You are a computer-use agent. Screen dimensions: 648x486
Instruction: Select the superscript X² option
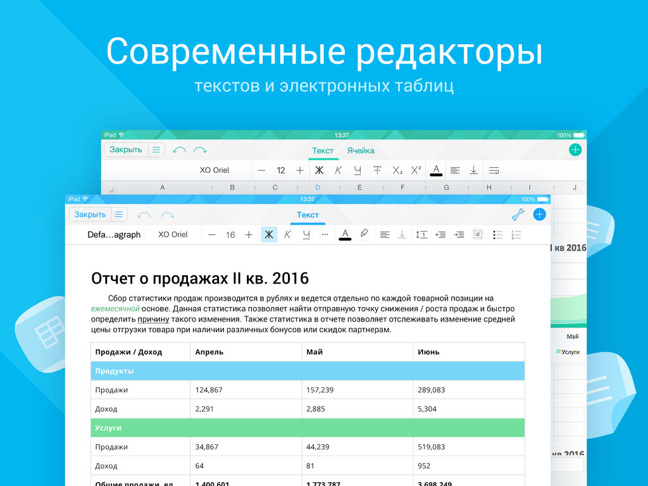pyautogui.click(x=416, y=170)
